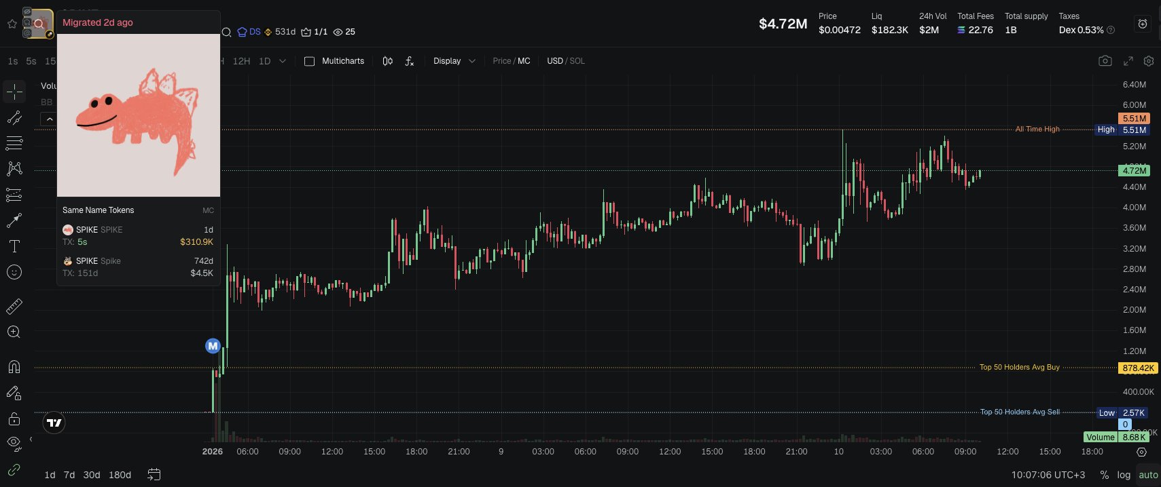This screenshot has height=487, width=1161.
Task: Select the crosshair cursor tool
Action: coord(14,92)
